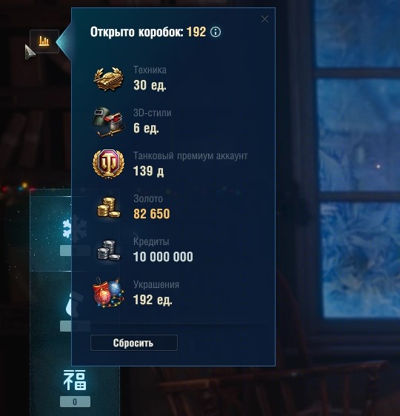Click the statistics bar chart icon
This screenshot has width=400, height=416.
click(x=44, y=41)
